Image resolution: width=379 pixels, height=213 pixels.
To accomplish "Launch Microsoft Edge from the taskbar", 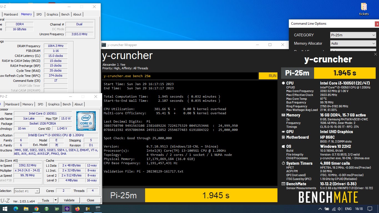I will [16, 209].
